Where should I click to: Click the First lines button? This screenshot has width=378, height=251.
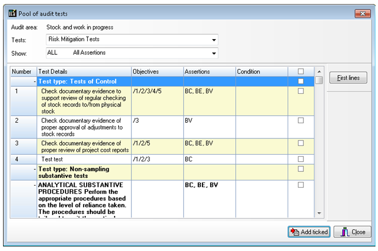(348, 78)
